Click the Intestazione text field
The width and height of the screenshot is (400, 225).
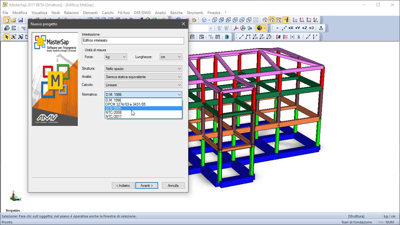[133, 41]
